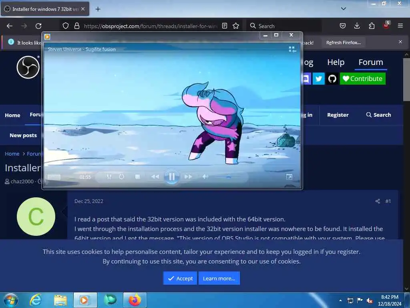Click the Refresh Firefox button
This screenshot has width=410, height=308.
point(343,43)
